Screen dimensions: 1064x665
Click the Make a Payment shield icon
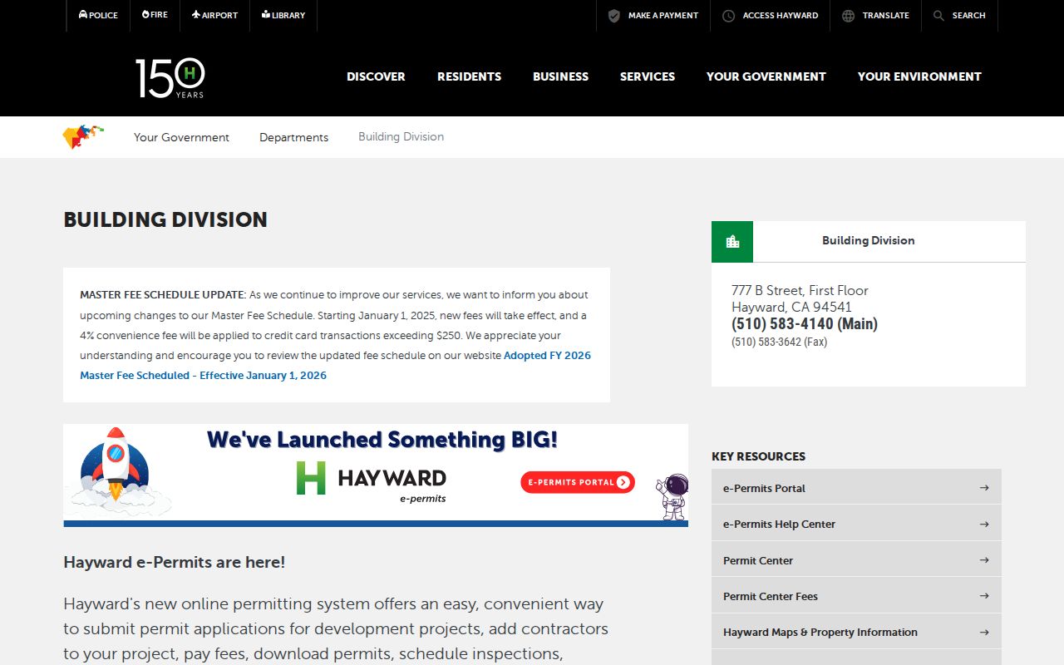coord(614,16)
